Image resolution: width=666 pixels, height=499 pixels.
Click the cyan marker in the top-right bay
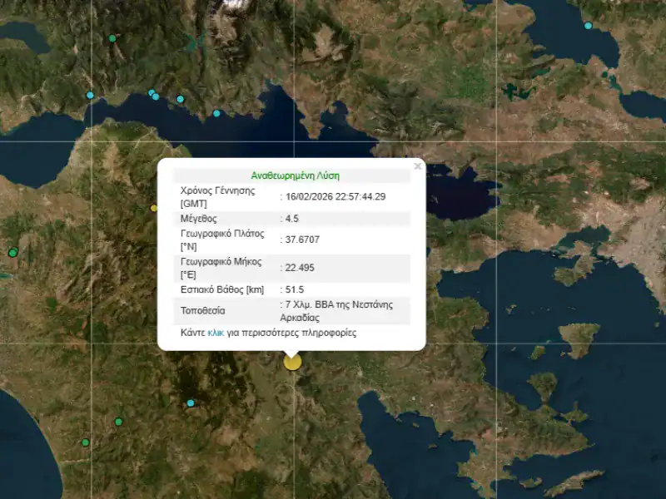point(589,26)
